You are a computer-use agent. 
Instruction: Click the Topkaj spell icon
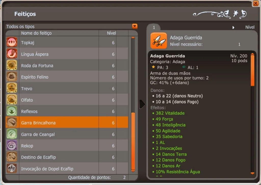tap(12, 42)
